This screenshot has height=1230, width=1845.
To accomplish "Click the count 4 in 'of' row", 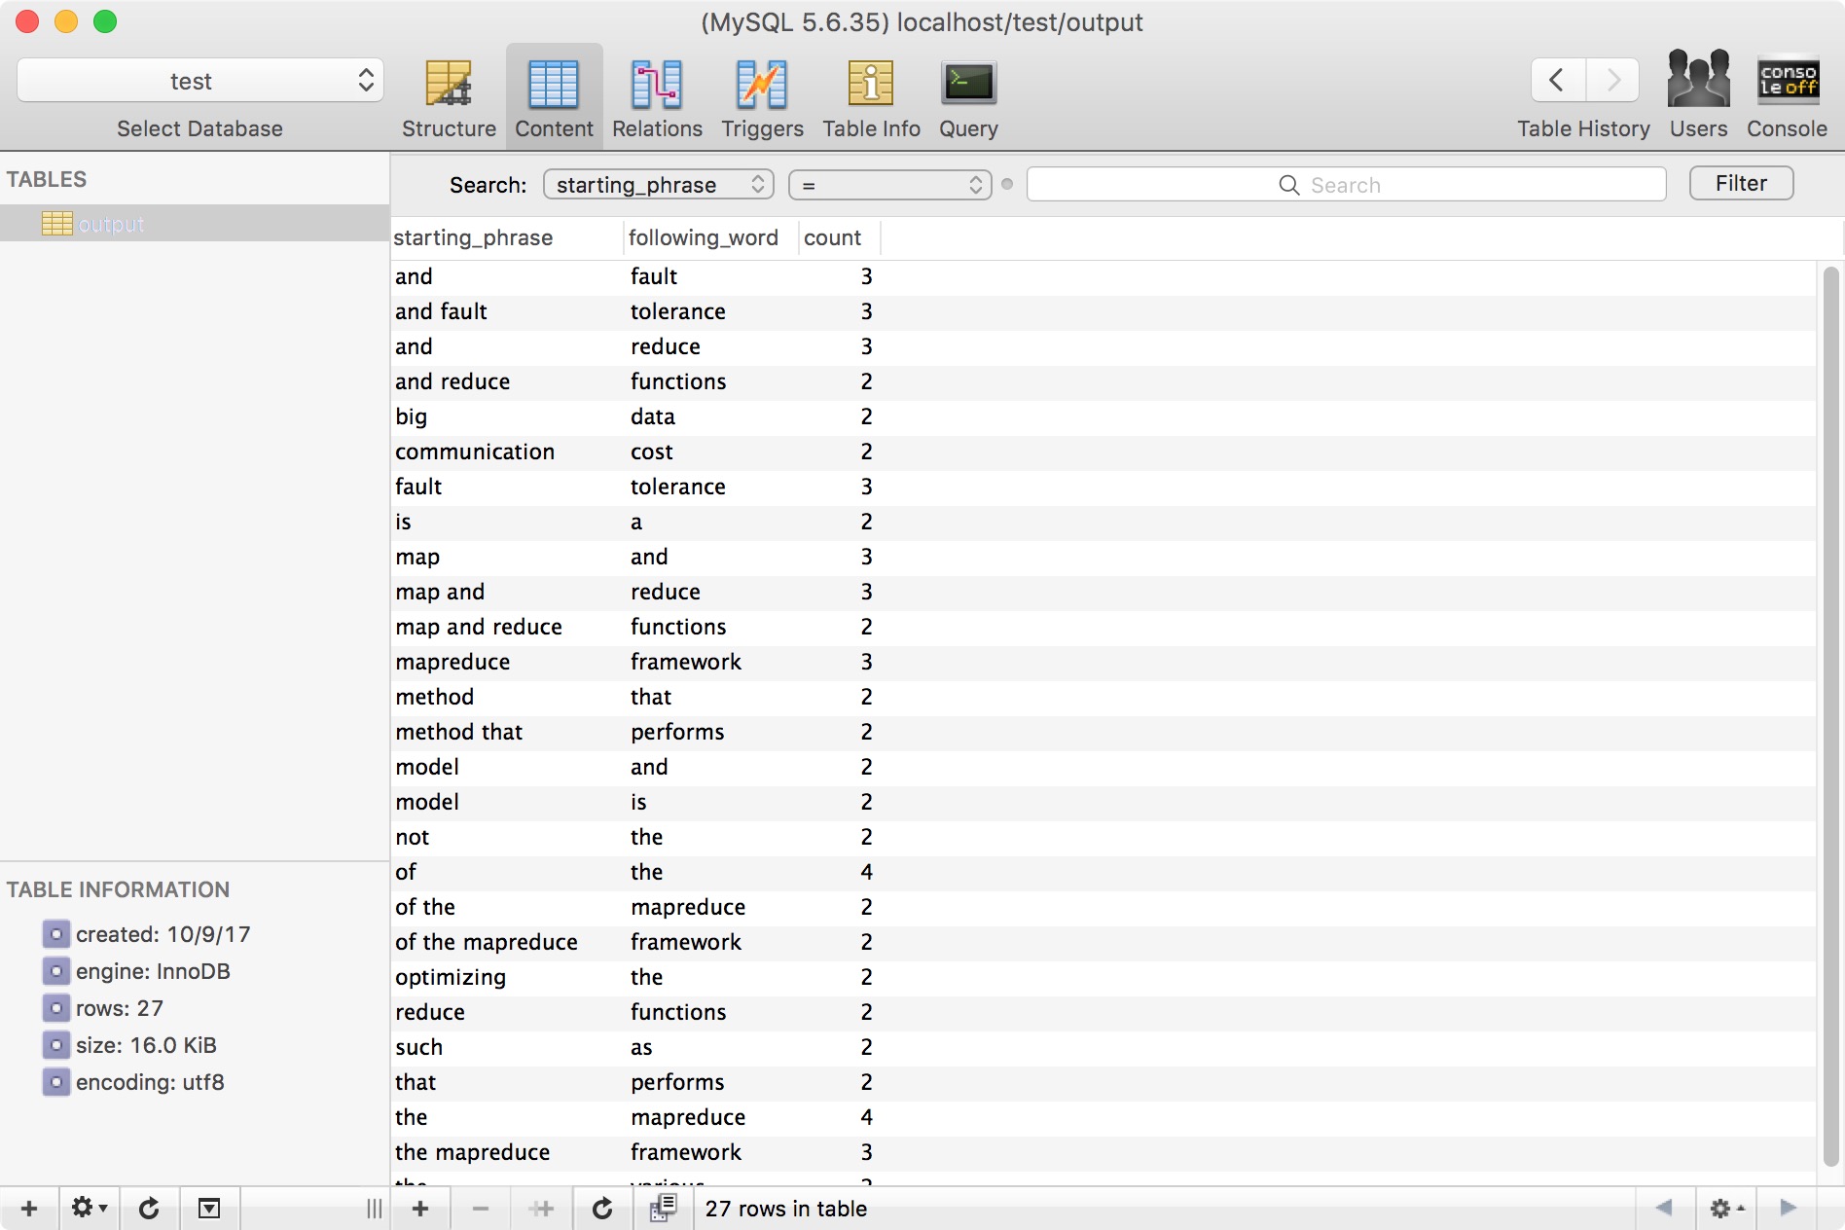I will [866, 872].
